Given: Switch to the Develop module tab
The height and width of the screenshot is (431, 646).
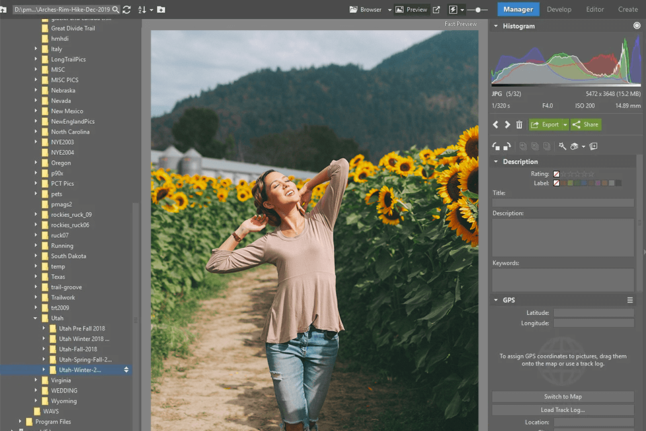Looking at the screenshot, I should pos(559,9).
